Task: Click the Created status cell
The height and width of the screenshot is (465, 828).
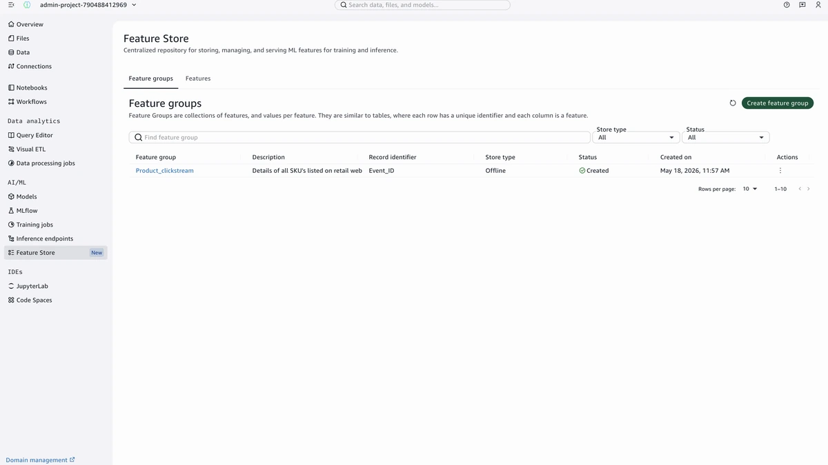Action: 594,171
